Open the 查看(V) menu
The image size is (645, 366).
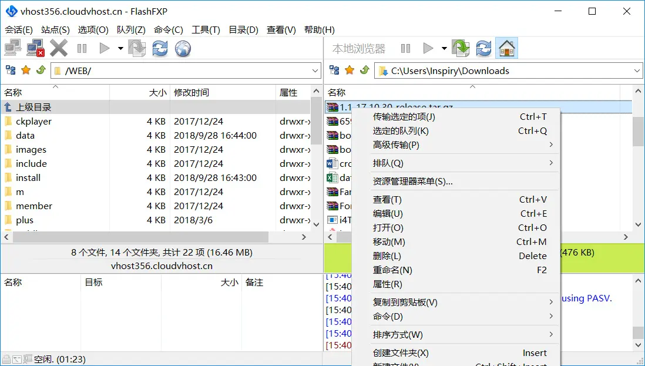[x=281, y=29]
